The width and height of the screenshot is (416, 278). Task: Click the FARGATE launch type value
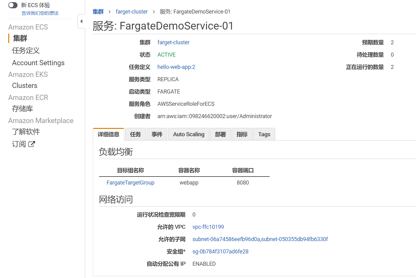pos(169,92)
